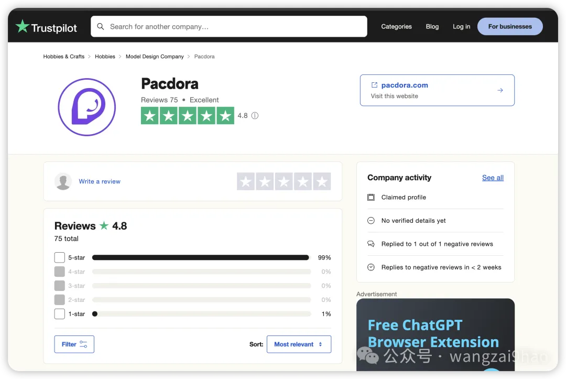The height and width of the screenshot is (379, 566).
Task: Tick the 2-star filter checkbox
Action: pos(60,300)
